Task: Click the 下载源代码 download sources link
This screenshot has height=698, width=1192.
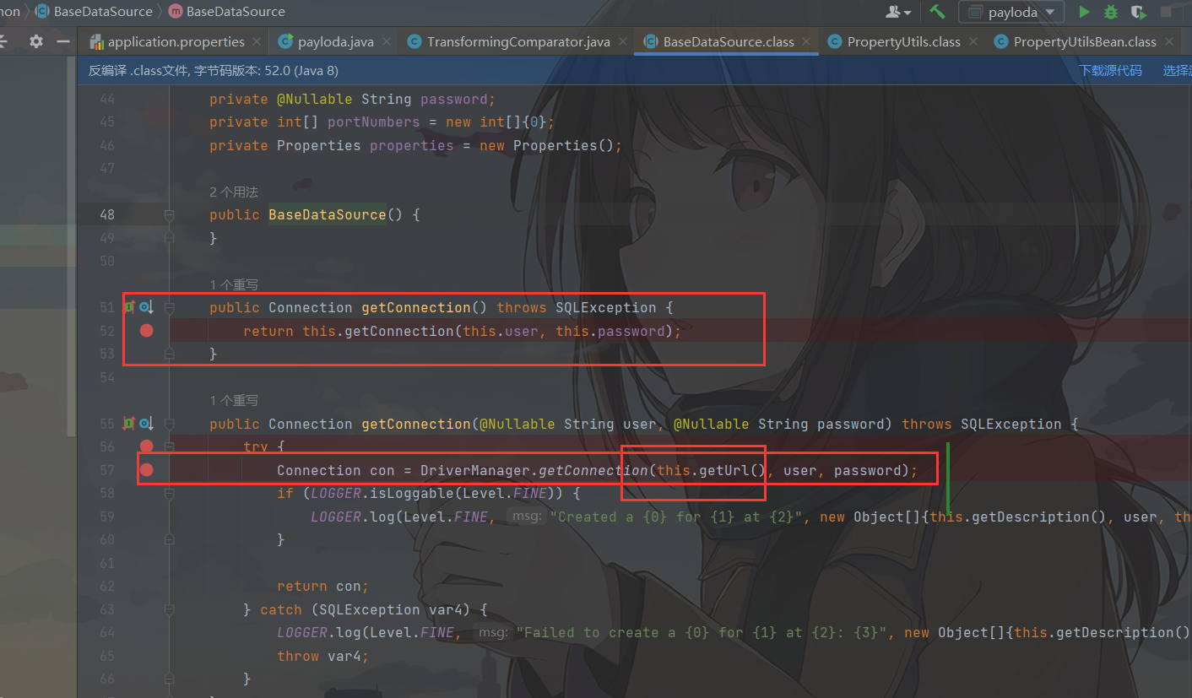Action: point(1110,71)
